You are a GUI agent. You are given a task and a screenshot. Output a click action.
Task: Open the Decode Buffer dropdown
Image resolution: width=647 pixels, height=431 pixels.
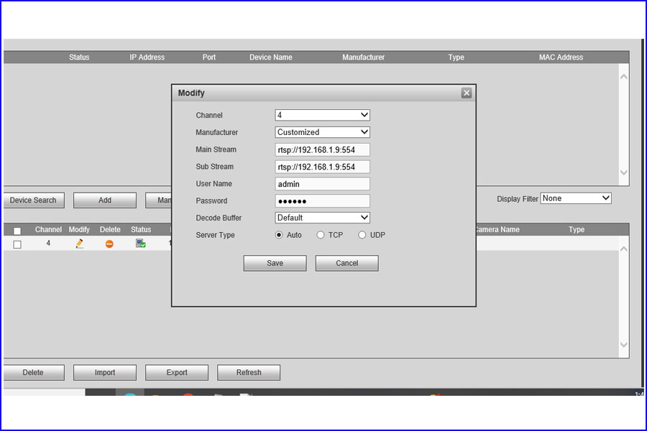tap(322, 218)
